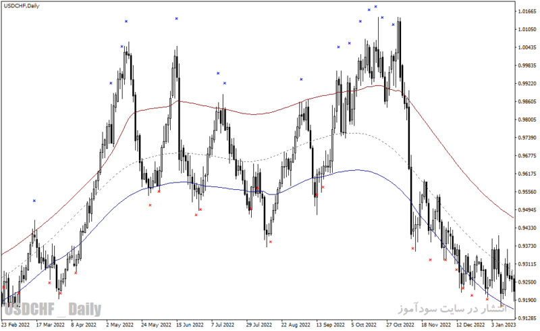The height and width of the screenshot is (331, 540).
Task: Select the 27 Oct 2022 date label
Action: 400,325
